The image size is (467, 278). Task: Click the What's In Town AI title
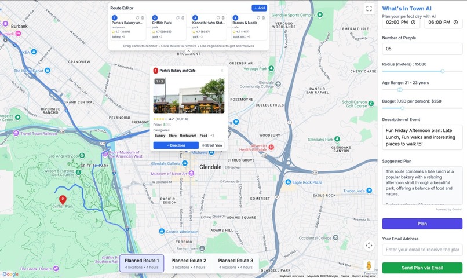407,9
